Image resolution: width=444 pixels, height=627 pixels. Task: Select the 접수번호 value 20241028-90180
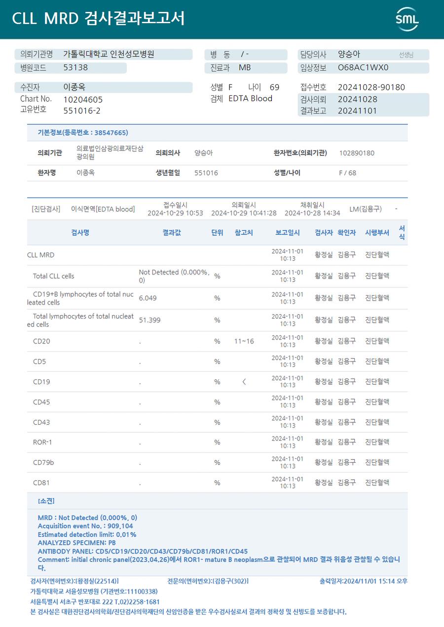[371, 87]
